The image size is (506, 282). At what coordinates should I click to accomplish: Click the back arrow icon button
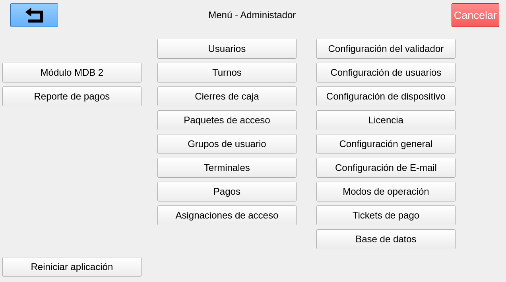tap(34, 15)
